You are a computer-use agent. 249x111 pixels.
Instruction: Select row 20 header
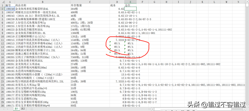coord(2,71)
